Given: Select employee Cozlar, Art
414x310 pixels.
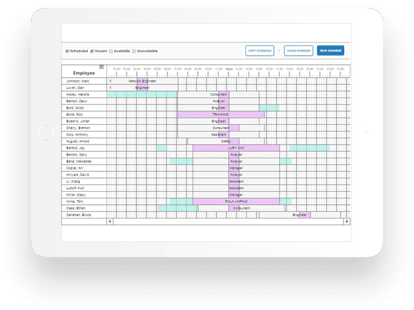Looking at the screenshot, I should pos(75,168).
